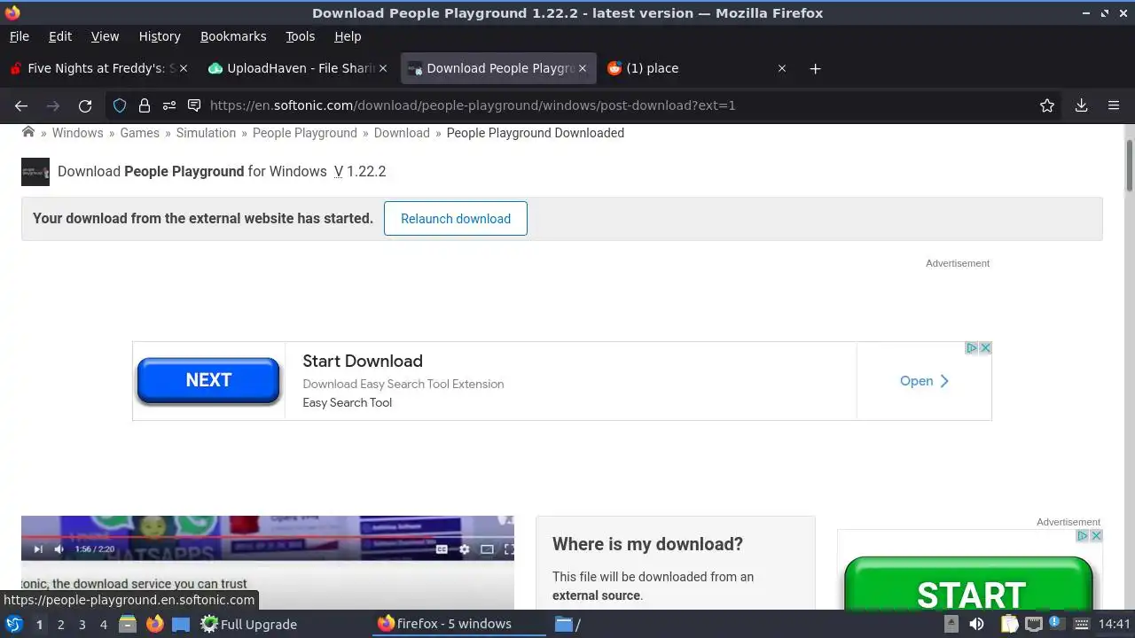Click the 14:41 clock in the taskbar
This screenshot has width=1135, height=638.
(x=1115, y=624)
